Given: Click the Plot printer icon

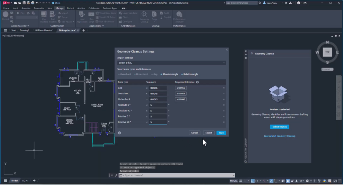Looking at the screenshot, I should point(32,3).
